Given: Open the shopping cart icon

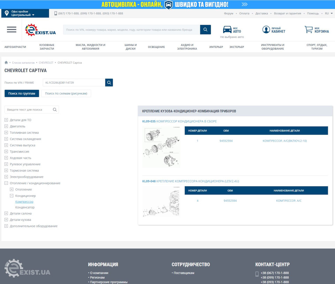Looking at the screenshot, I should (x=308, y=30).
